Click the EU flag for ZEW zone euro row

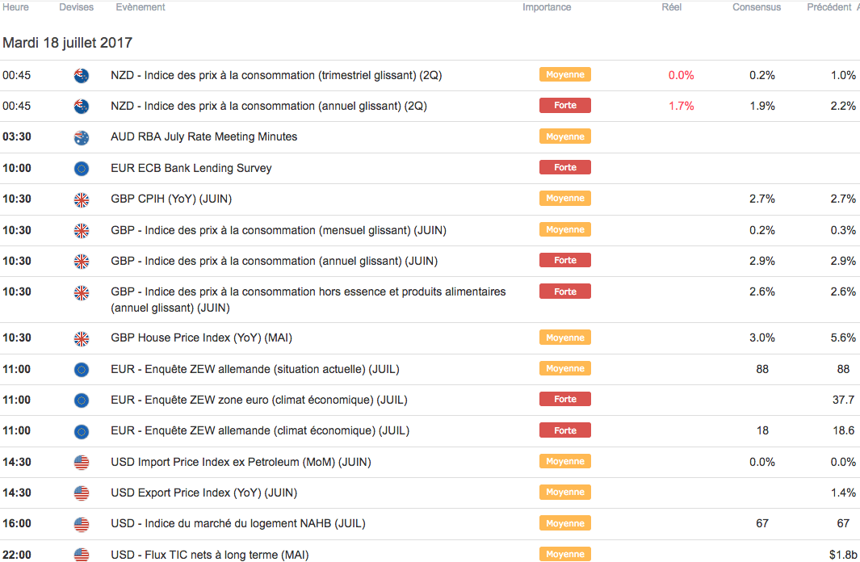click(x=82, y=400)
